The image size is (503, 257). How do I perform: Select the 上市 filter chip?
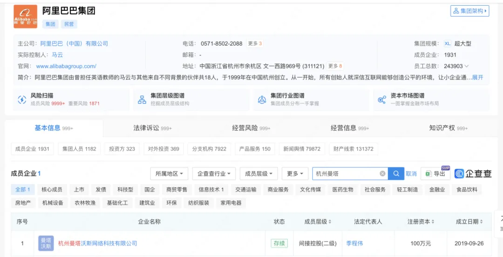(x=79, y=190)
